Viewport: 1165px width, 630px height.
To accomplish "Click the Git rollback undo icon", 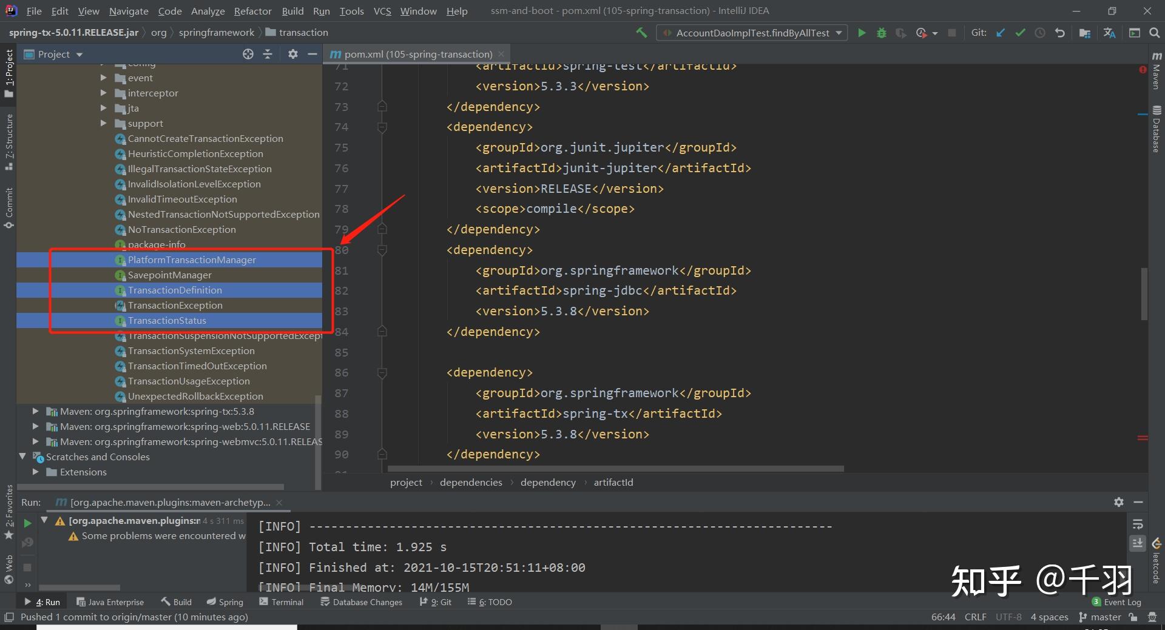I will tap(1059, 33).
